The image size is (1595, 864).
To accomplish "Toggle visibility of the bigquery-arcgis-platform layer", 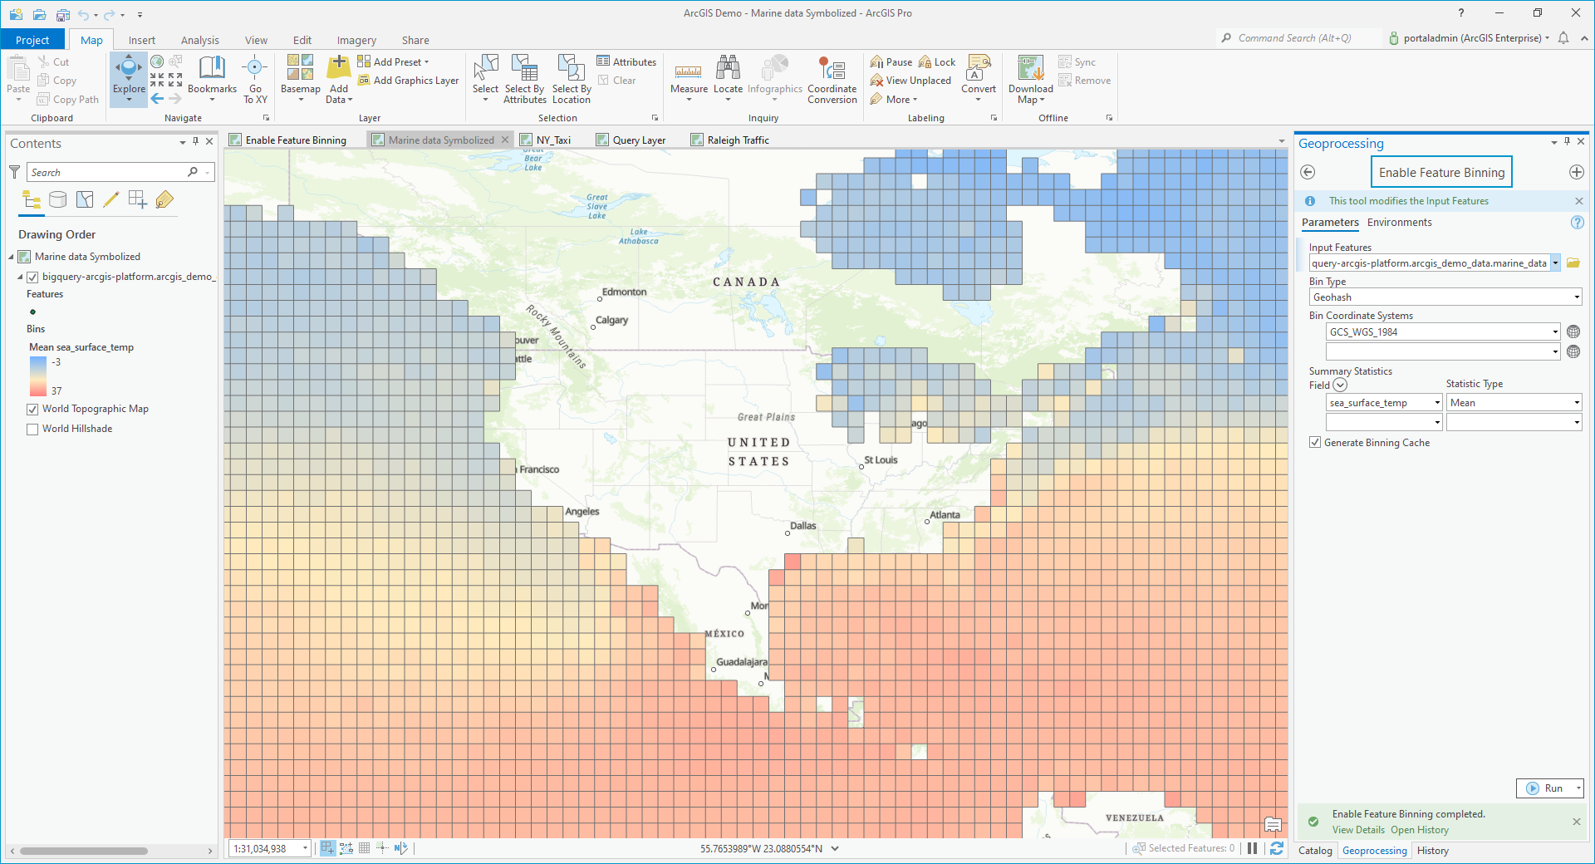I will [32, 277].
